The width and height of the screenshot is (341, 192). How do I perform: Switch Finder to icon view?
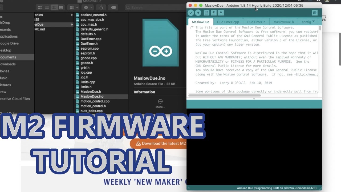point(40,7)
